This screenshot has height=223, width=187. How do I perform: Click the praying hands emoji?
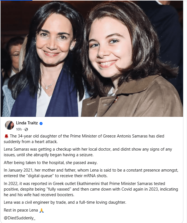[42, 210]
